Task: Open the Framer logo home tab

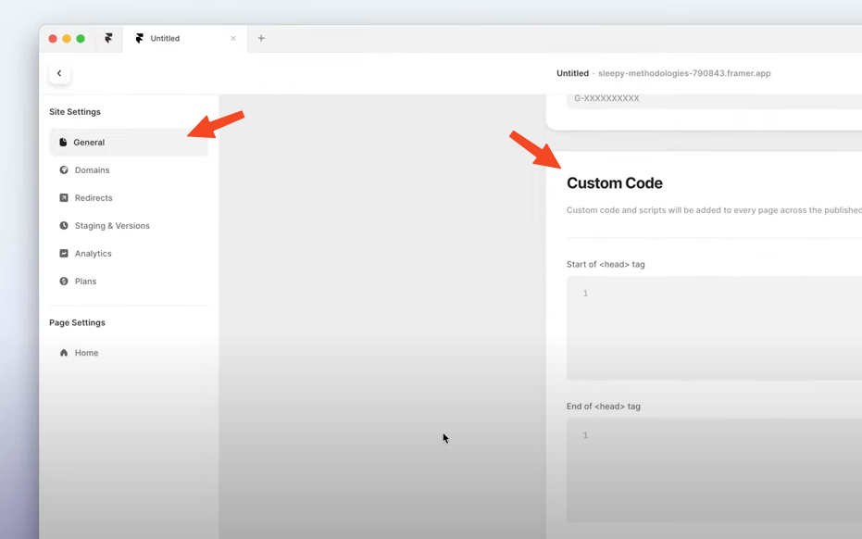Action: [x=108, y=39]
